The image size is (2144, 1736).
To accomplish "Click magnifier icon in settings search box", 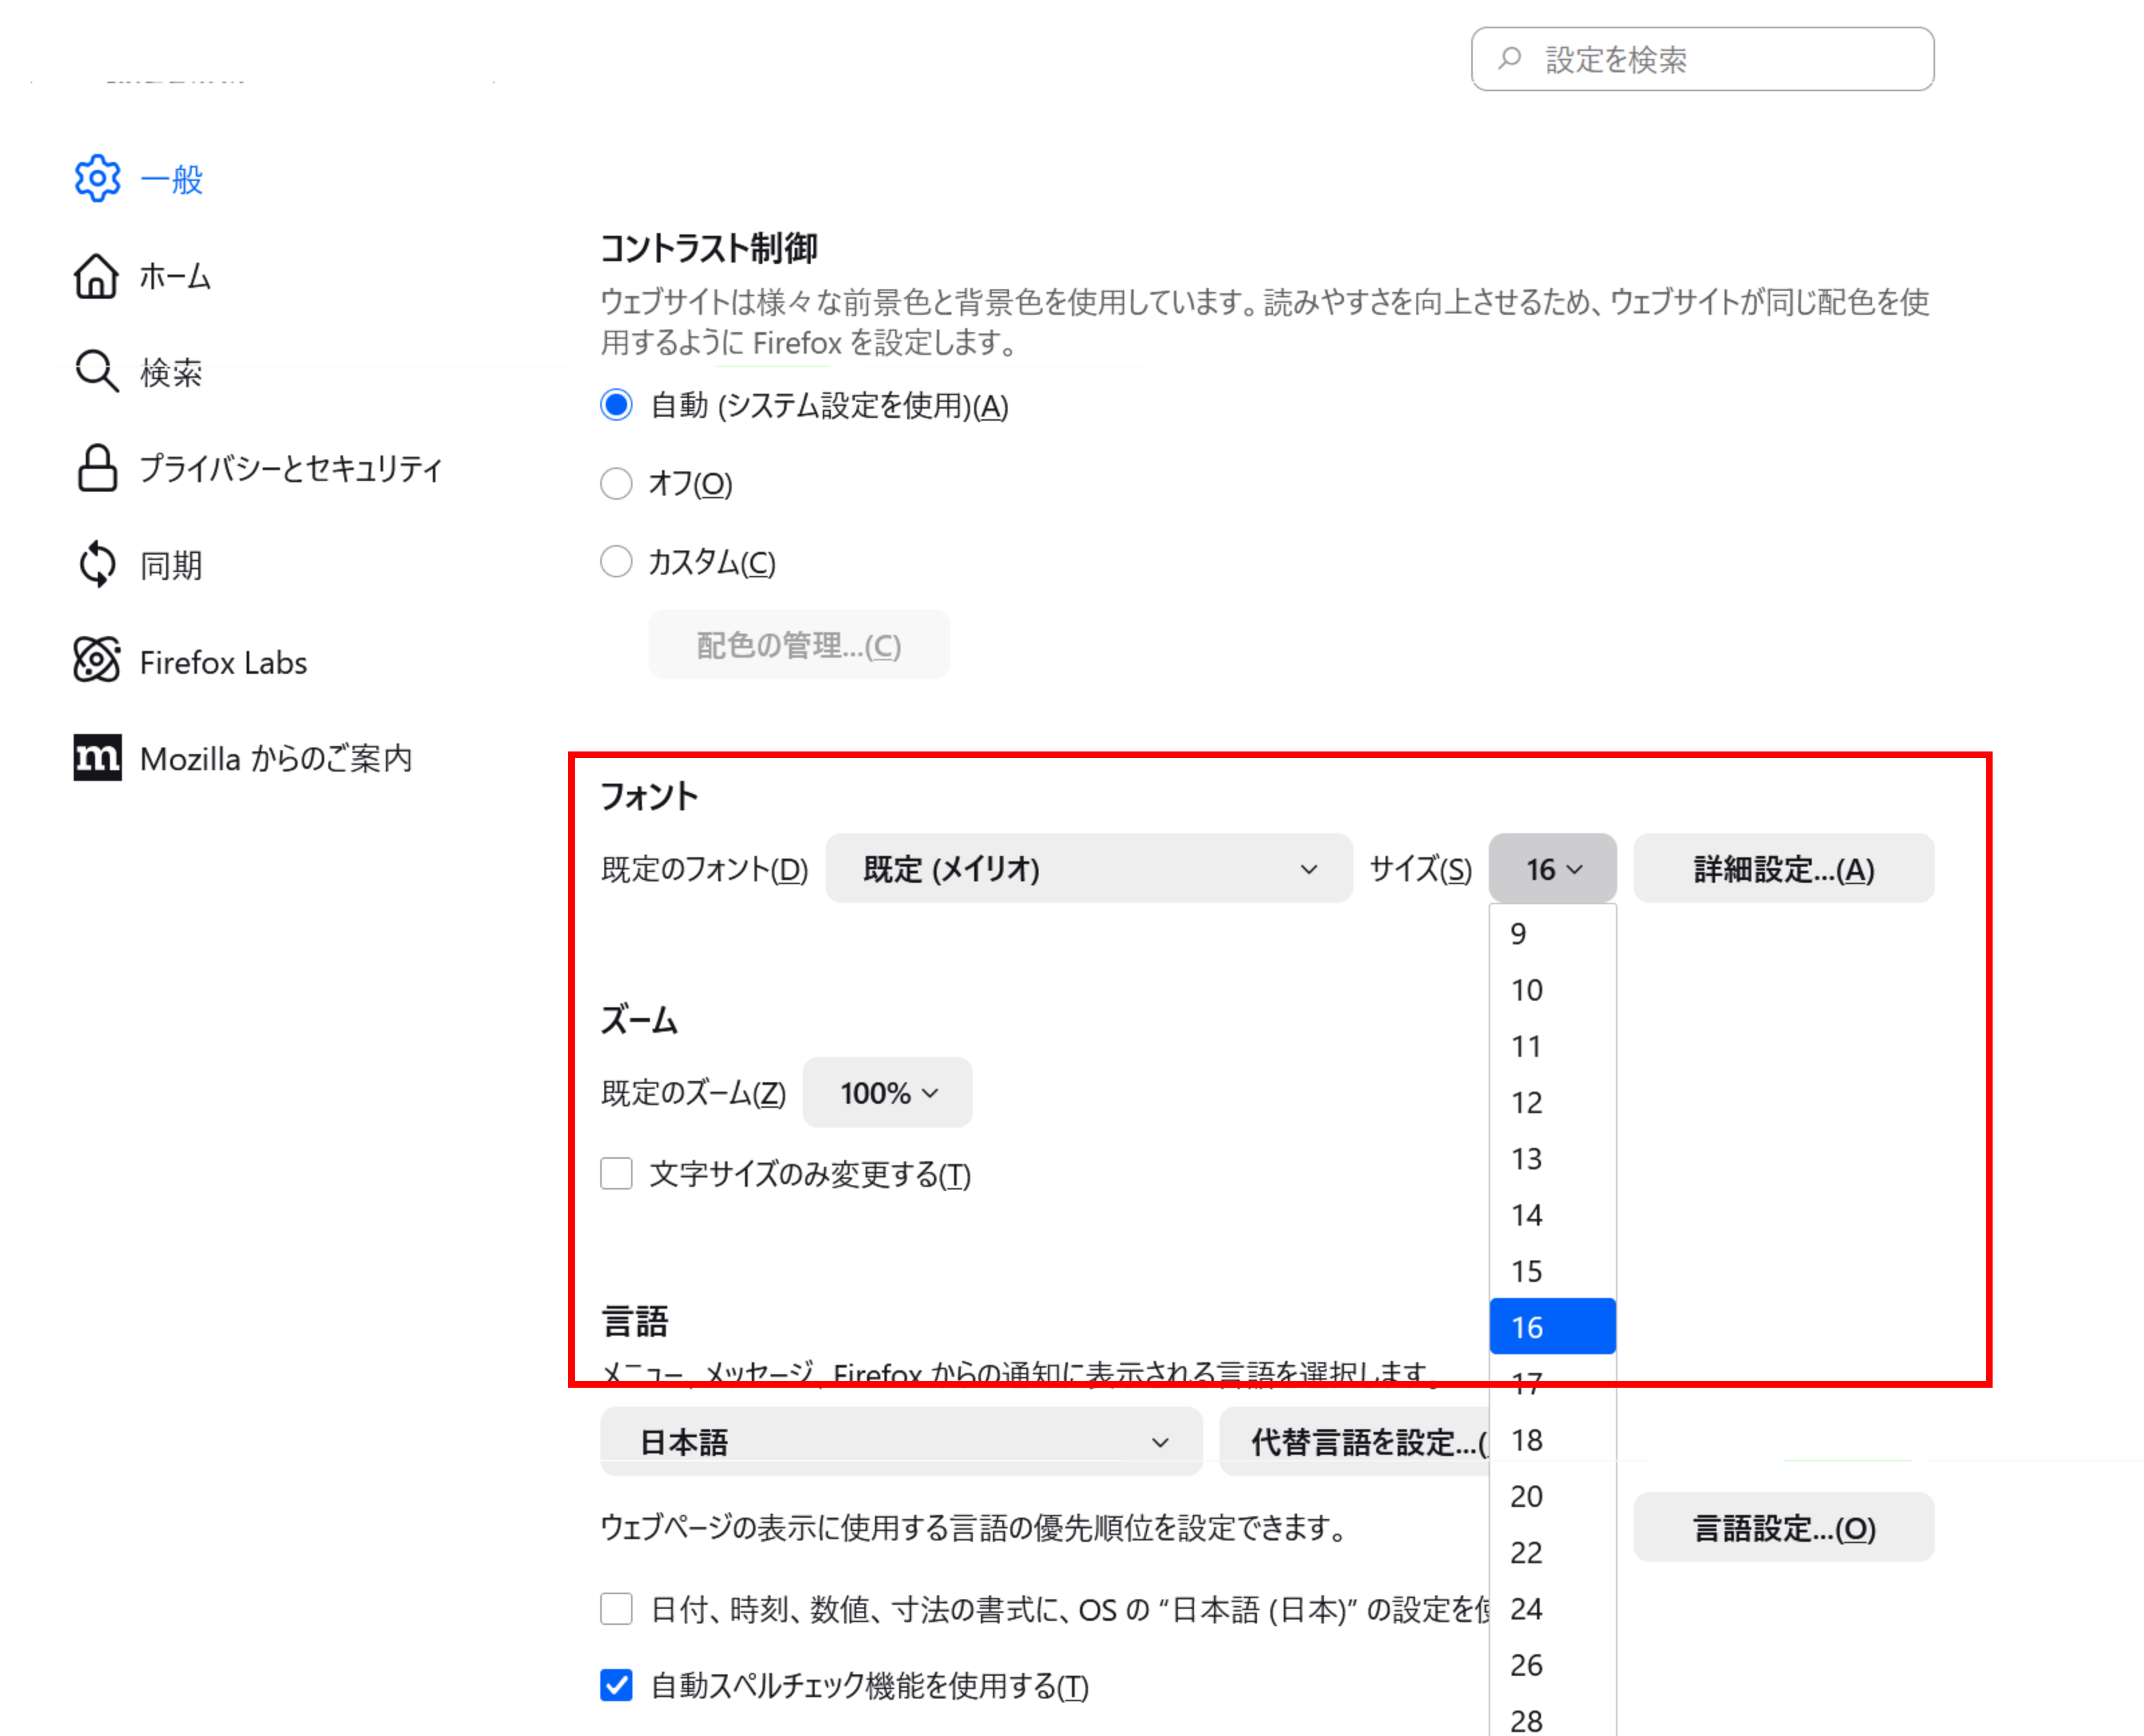I will pos(1509,59).
